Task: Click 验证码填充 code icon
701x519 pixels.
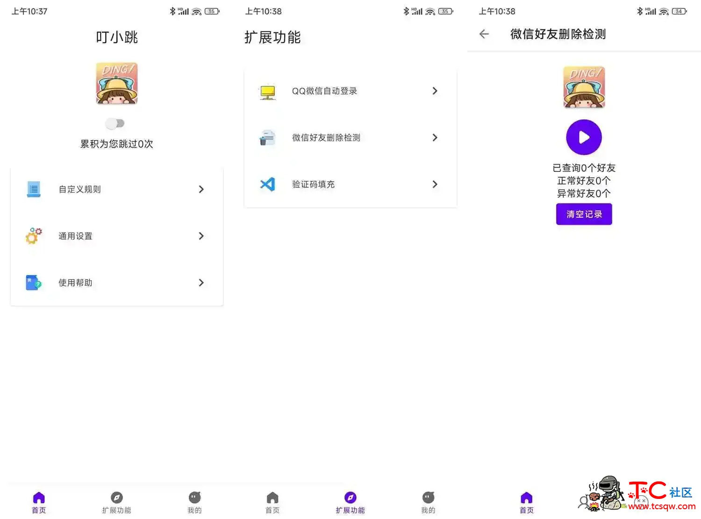Action: click(268, 184)
